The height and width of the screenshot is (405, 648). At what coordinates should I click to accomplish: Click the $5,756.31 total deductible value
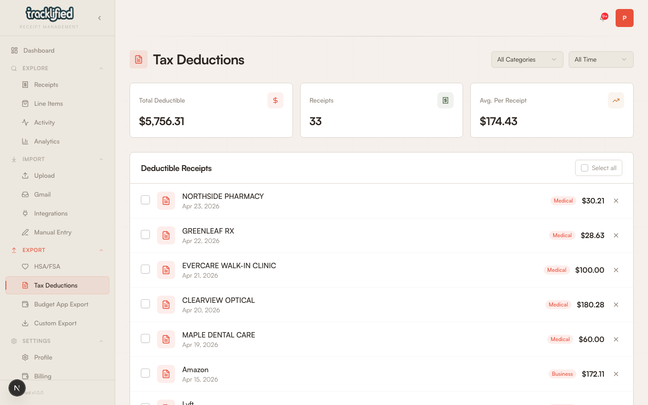162,121
